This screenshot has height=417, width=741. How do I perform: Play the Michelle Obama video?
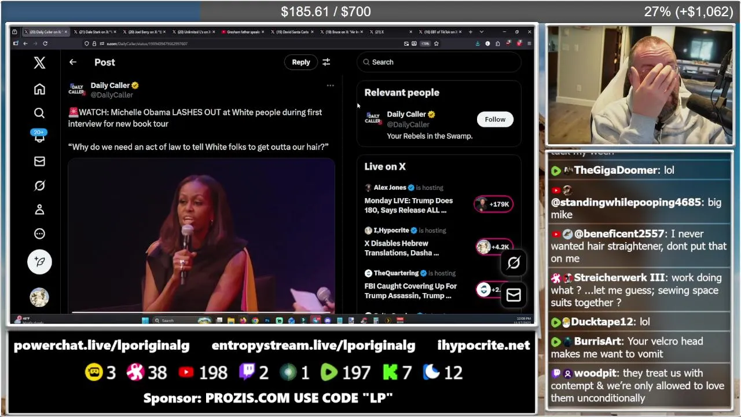201,236
